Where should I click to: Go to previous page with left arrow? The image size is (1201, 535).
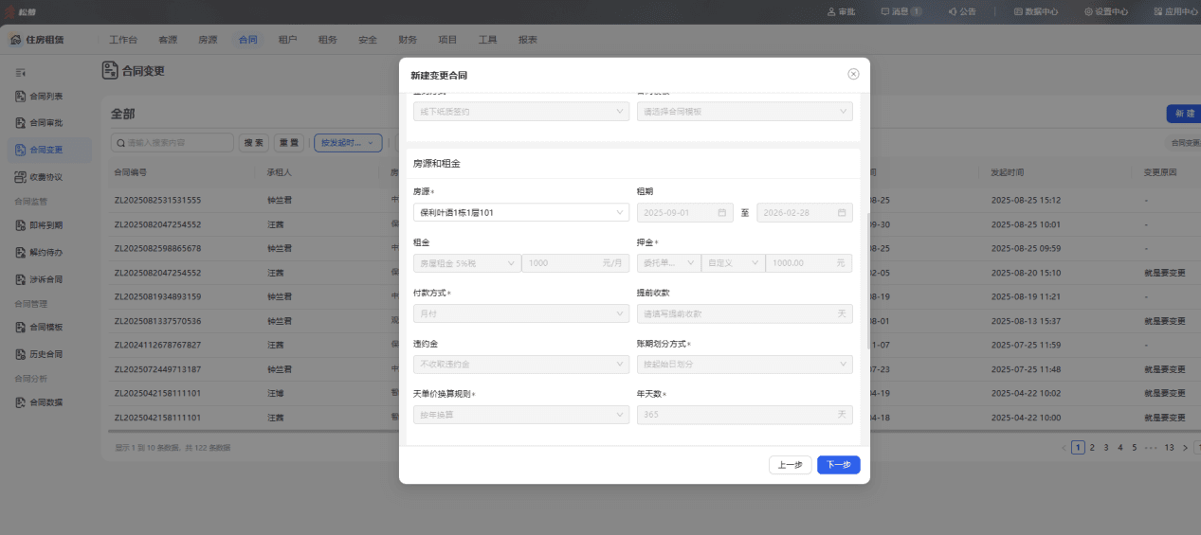(1064, 447)
